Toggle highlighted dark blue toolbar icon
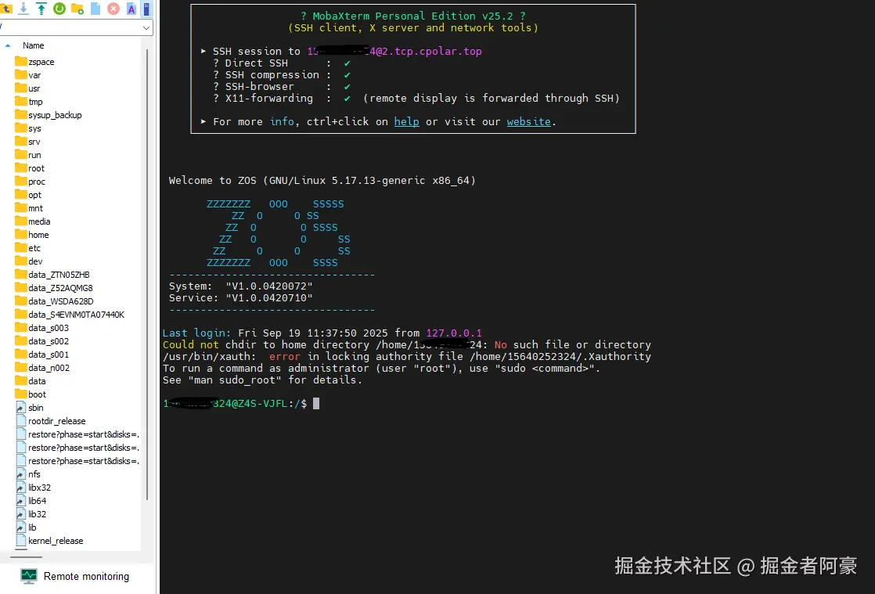The image size is (875, 594). [146, 9]
